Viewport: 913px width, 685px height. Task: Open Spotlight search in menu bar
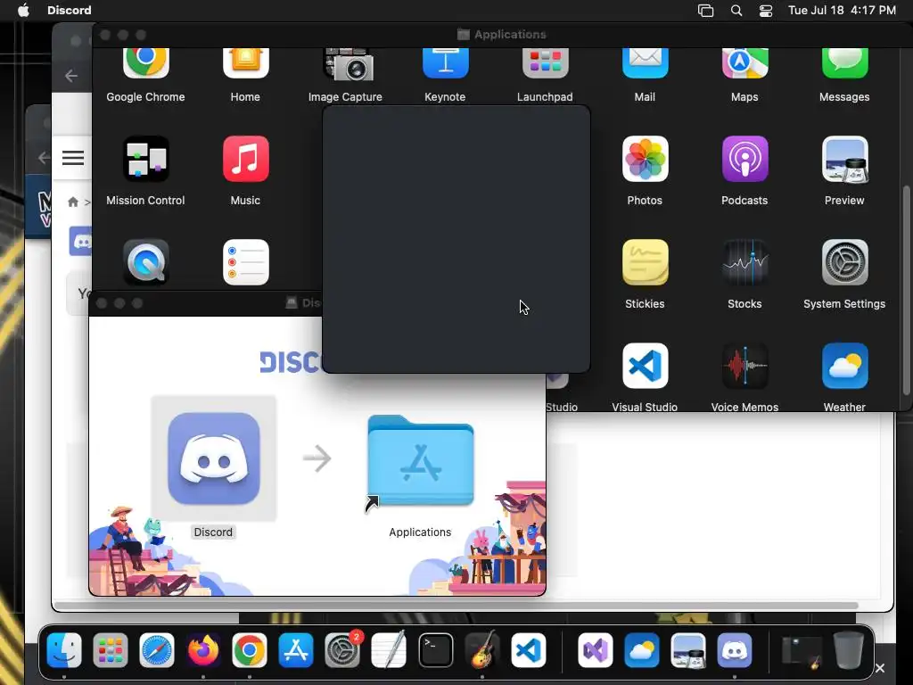point(736,11)
